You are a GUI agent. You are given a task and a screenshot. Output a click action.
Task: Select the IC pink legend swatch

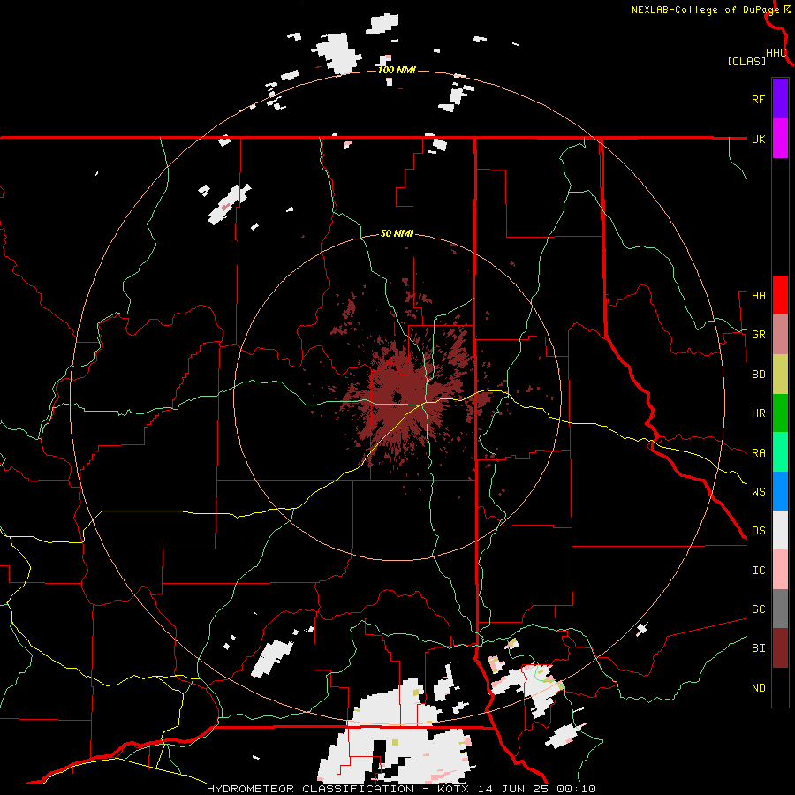click(x=780, y=570)
